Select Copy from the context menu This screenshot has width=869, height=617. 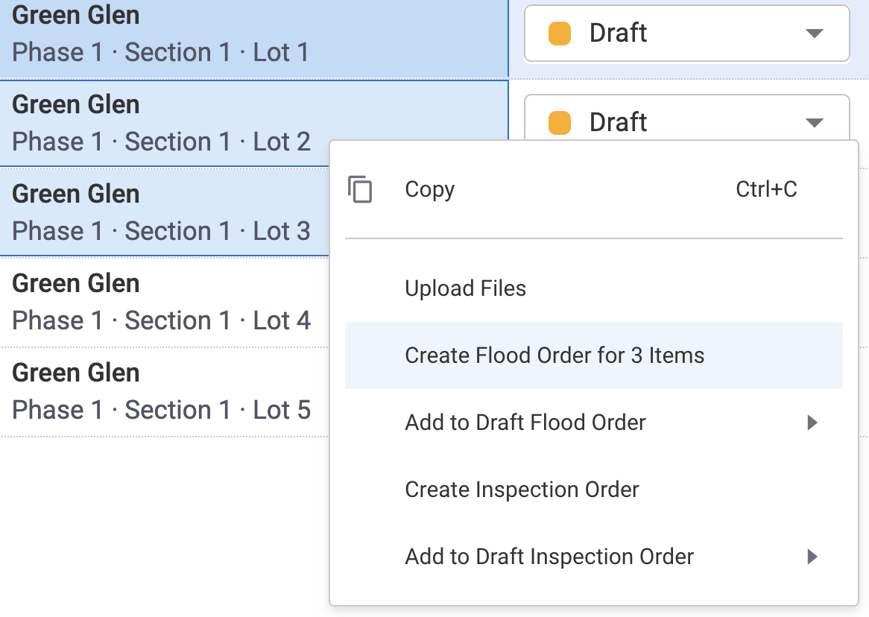click(x=429, y=189)
